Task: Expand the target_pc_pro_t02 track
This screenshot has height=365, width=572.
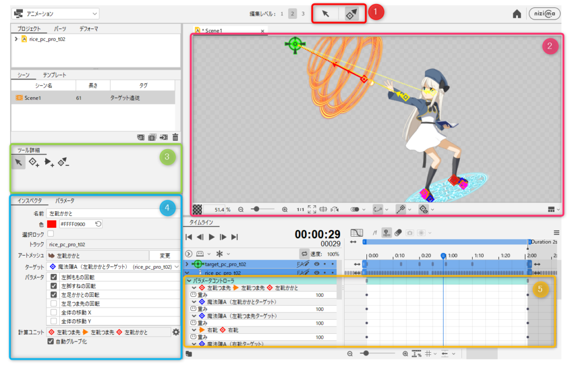Action: (188, 264)
